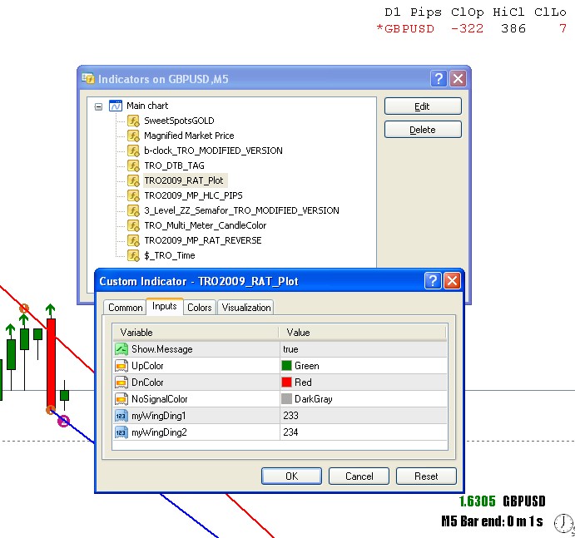Click the SweetSpotsGOLD indicator icon
Image resolution: width=575 pixels, height=538 pixels.
click(x=133, y=121)
